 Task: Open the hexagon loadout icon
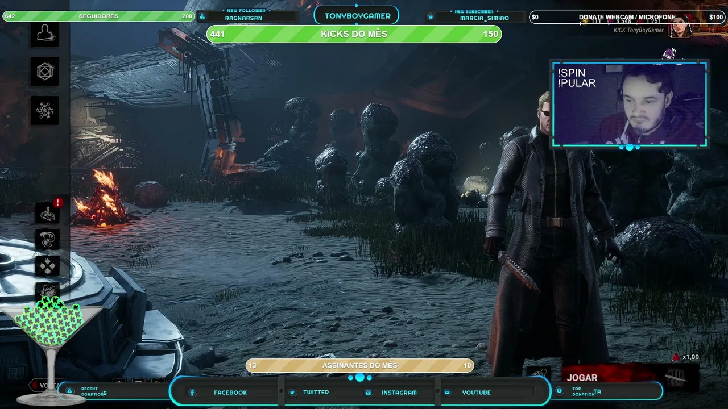[x=45, y=72]
